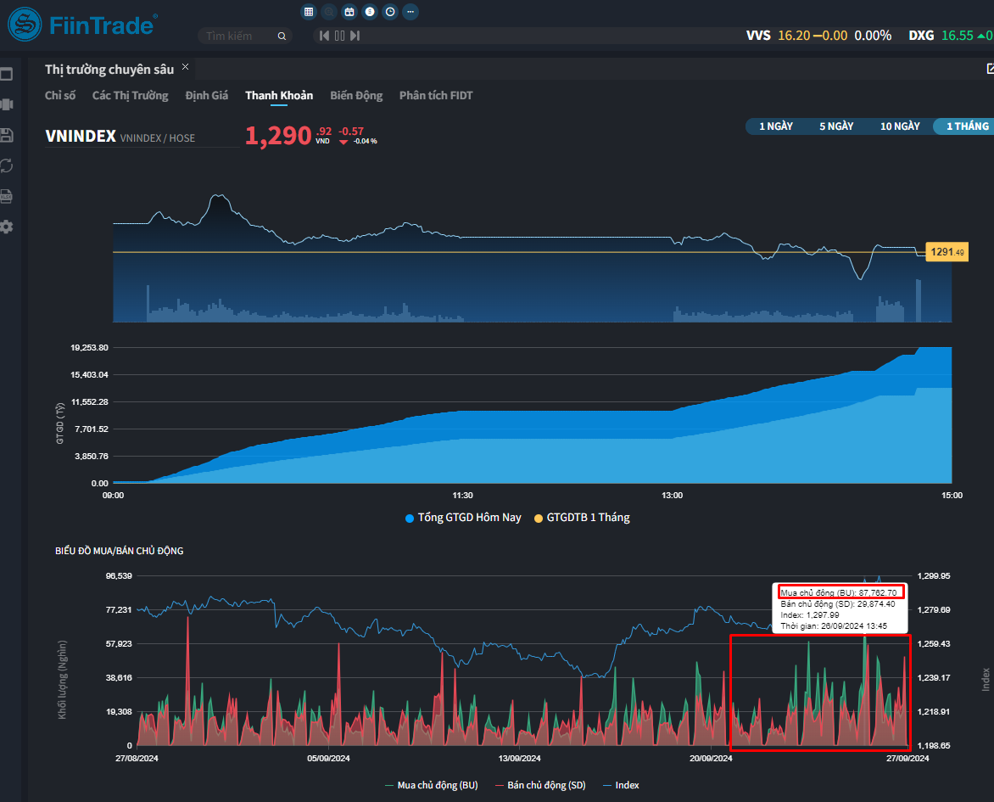Toggle the Bán chủ động (SD) legend series
994x802 pixels.
(540, 785)
